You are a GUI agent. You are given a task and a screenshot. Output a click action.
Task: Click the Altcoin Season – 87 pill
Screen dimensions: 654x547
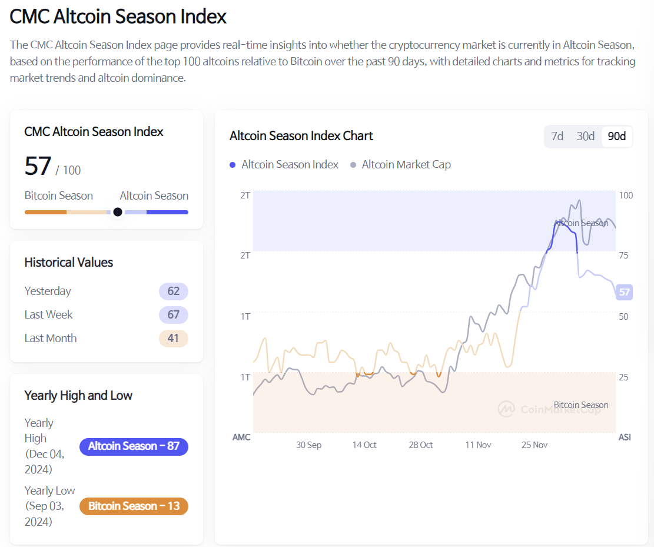134,446
